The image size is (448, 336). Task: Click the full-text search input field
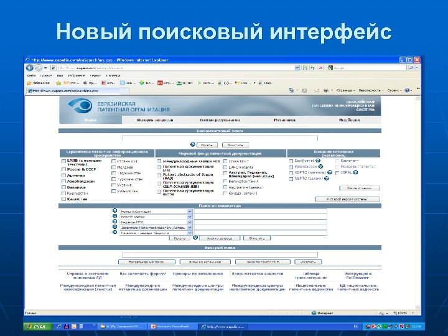220,138
